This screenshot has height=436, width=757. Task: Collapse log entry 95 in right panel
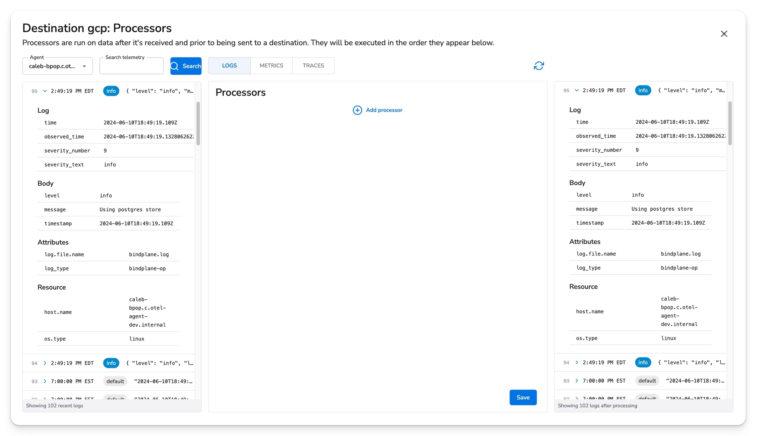point(577,90)
